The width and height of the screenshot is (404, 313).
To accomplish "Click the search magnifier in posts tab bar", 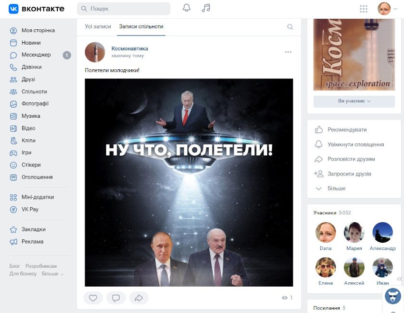I will coord(290,27).
